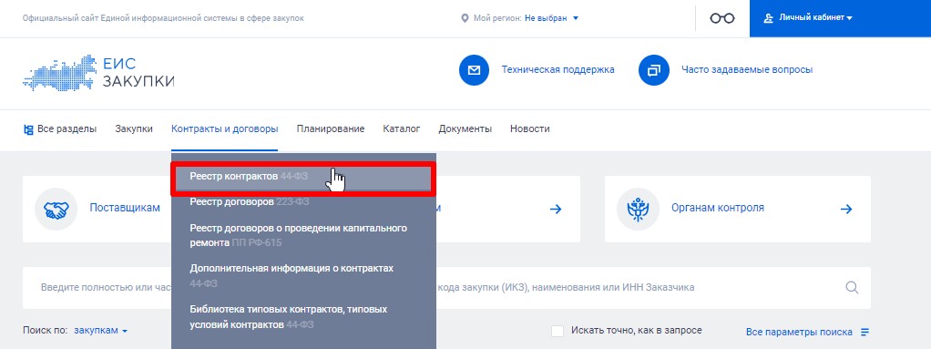Click the Органам контроля link
This screenshot has width=931, height=349.
718,209
